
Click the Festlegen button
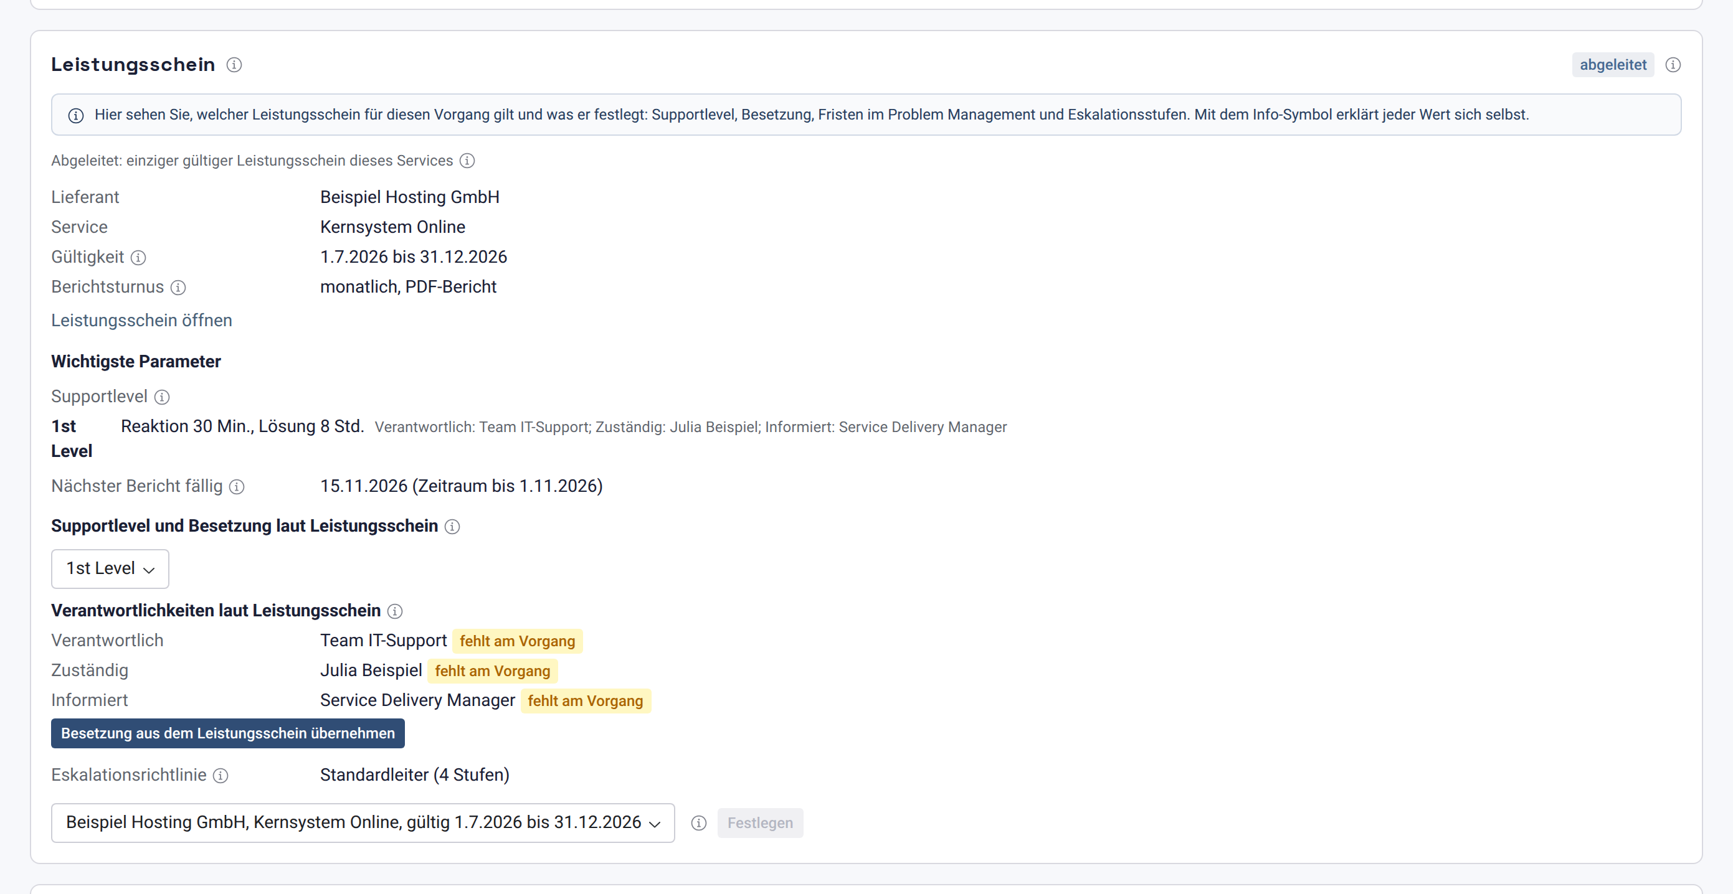(760, 823)
